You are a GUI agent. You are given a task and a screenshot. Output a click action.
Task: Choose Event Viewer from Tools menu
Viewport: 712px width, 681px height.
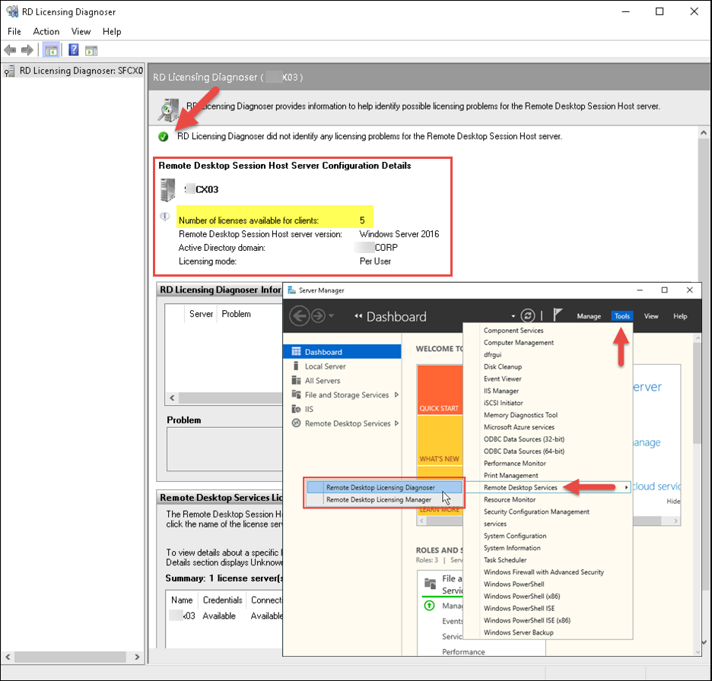[x=502, y=379]
